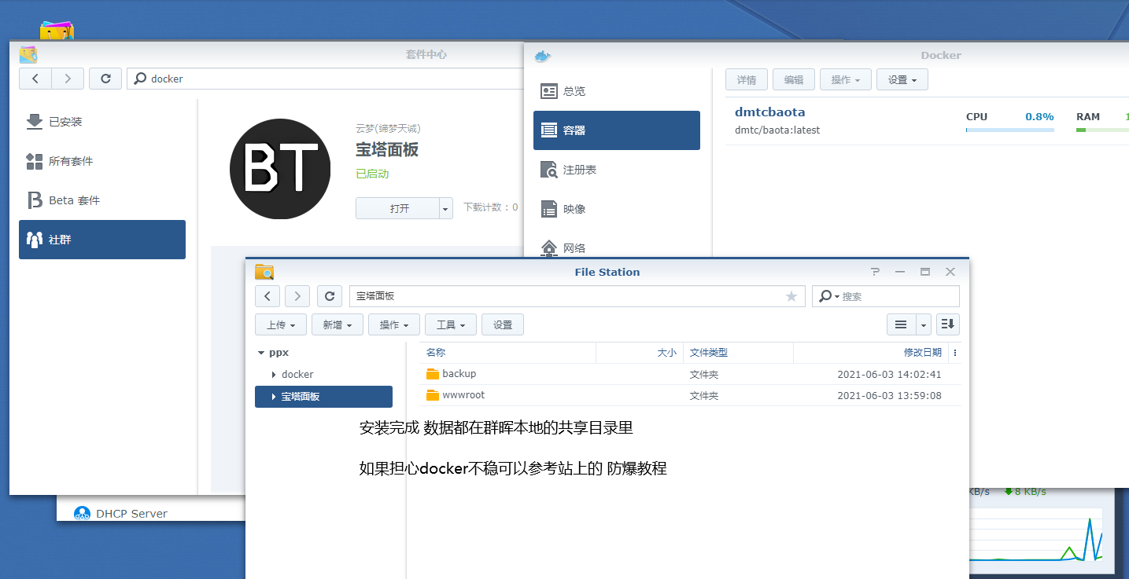Toggle the favorite star on the 宝塔面板 path
This screenshot has width=1129, height=579.
791,296
